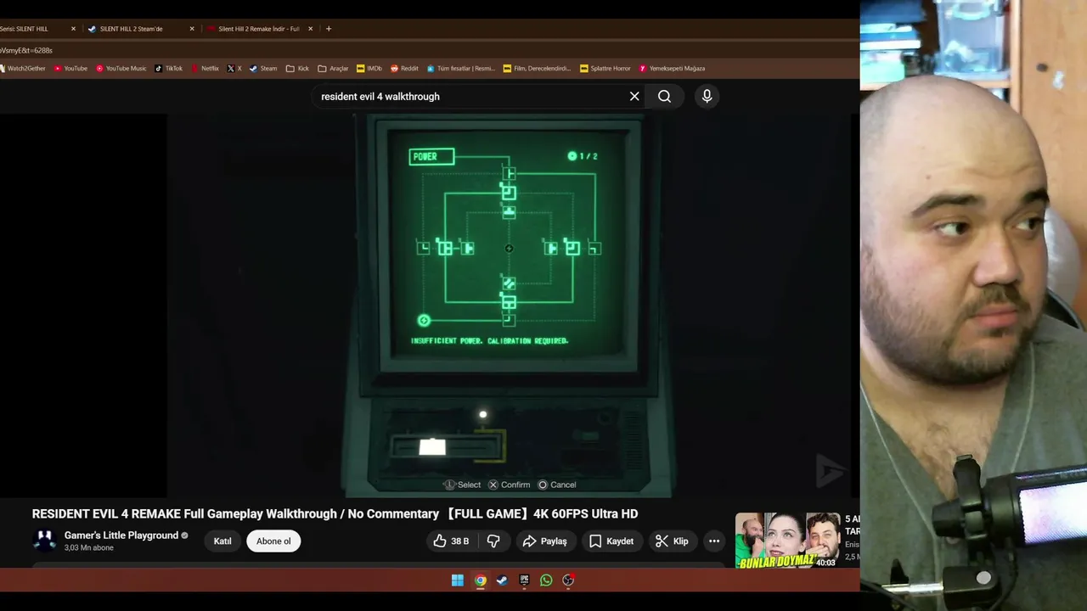This screenshot has width=1087, height=611.
Task: Switch to the Serisi: SILENT HILL tab
Action: [34, 29]
